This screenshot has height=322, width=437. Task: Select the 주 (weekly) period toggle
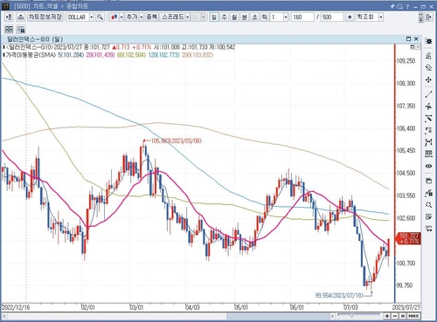pos(224,17)
